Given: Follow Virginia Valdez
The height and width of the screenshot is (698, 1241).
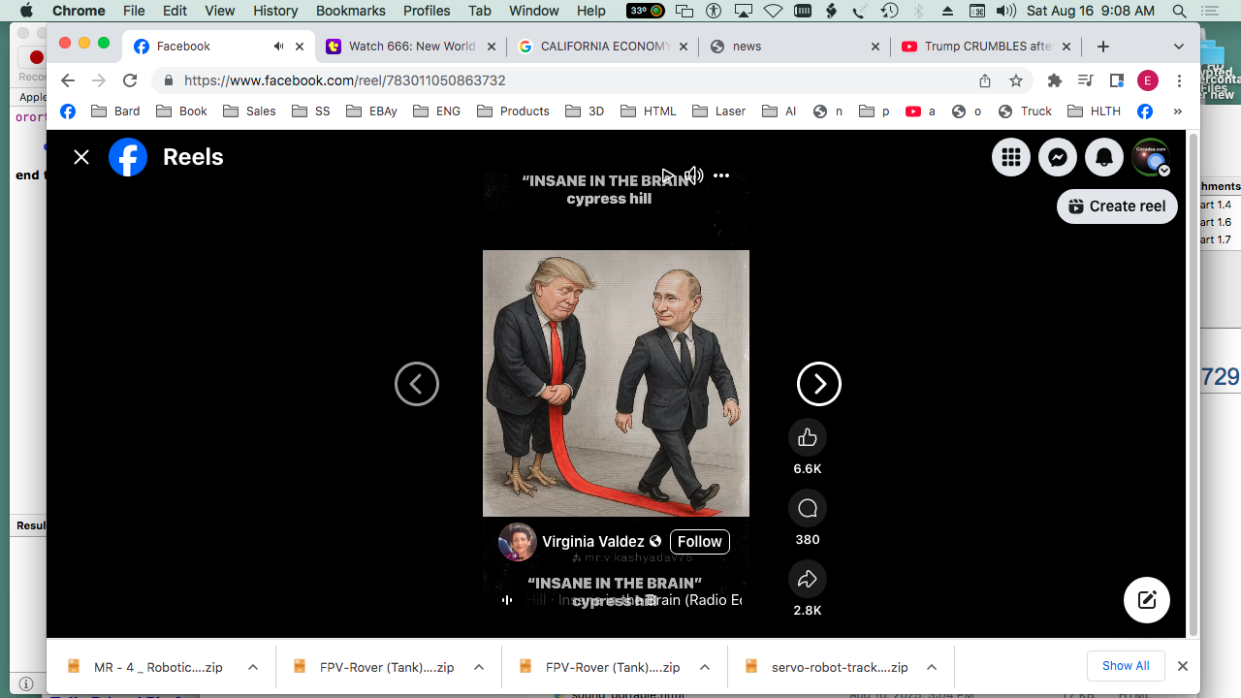Looking at the screenshot, I should click(x=699, y=542).
